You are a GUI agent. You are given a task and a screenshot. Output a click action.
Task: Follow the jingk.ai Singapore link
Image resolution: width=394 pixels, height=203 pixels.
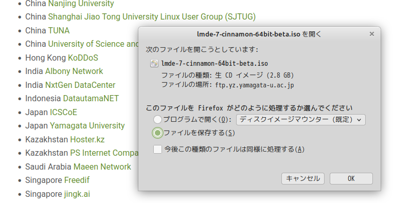pos(77,194)
